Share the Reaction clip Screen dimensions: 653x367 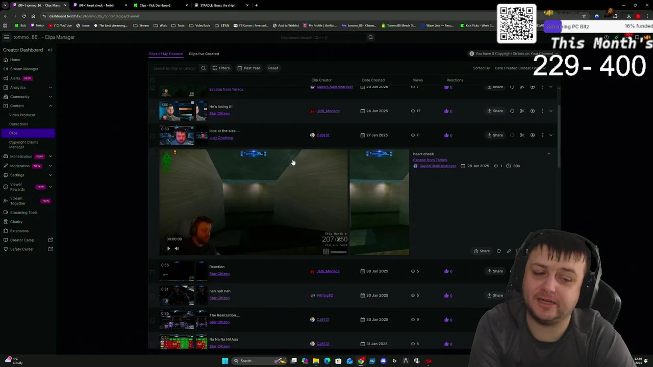495,271
